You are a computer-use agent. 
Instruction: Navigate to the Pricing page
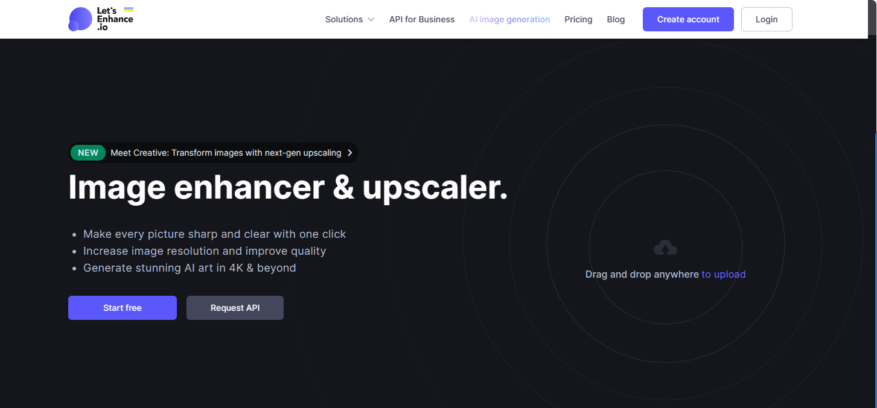[x=578, y=19]
